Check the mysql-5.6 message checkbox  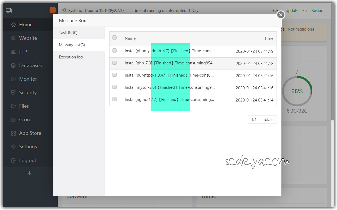(x=114, y=87)
